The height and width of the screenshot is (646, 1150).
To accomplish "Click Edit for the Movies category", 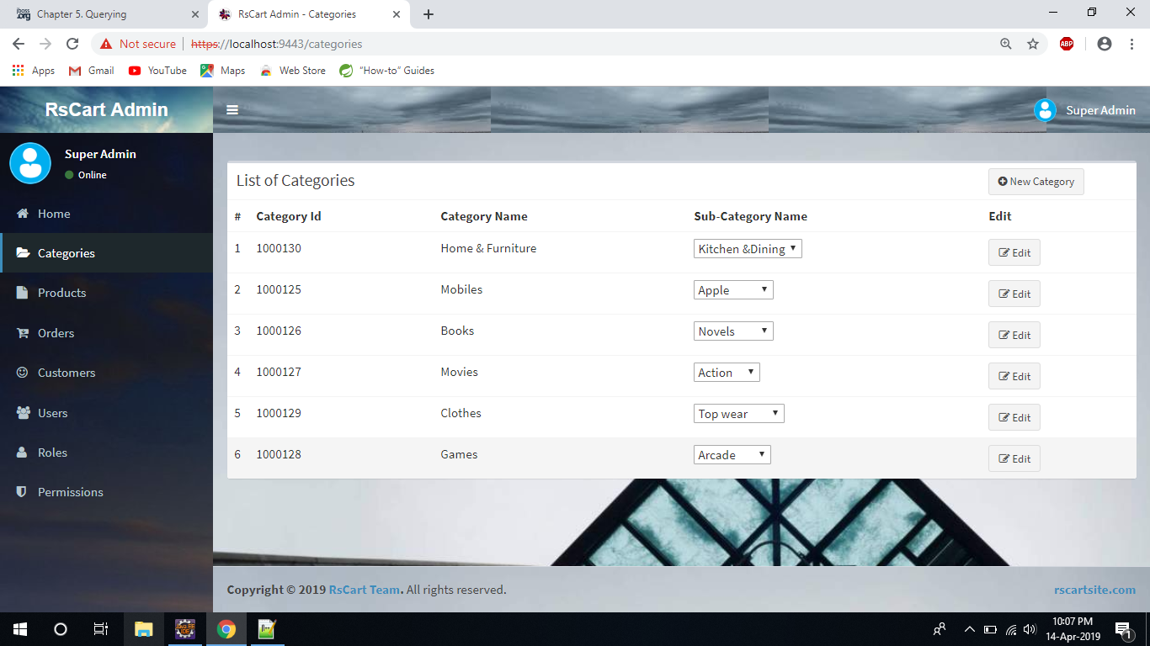I will tap(1014, 376).
